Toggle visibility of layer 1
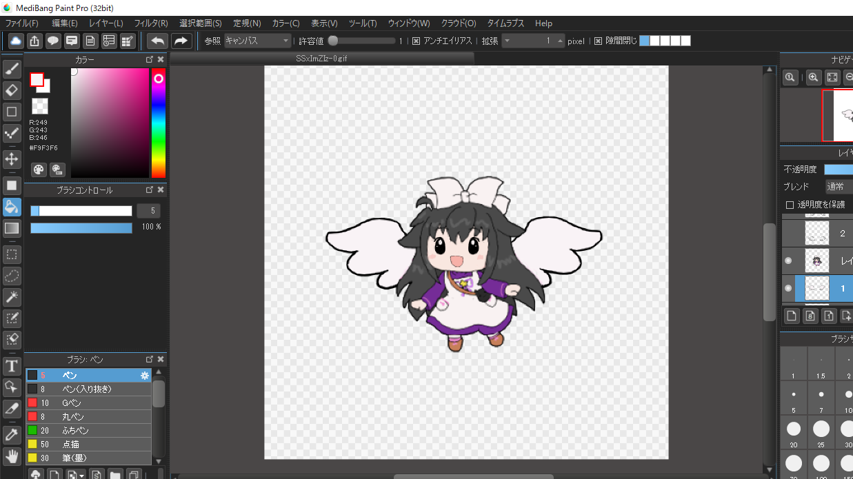The image size is (853, 479). point(788,288)
